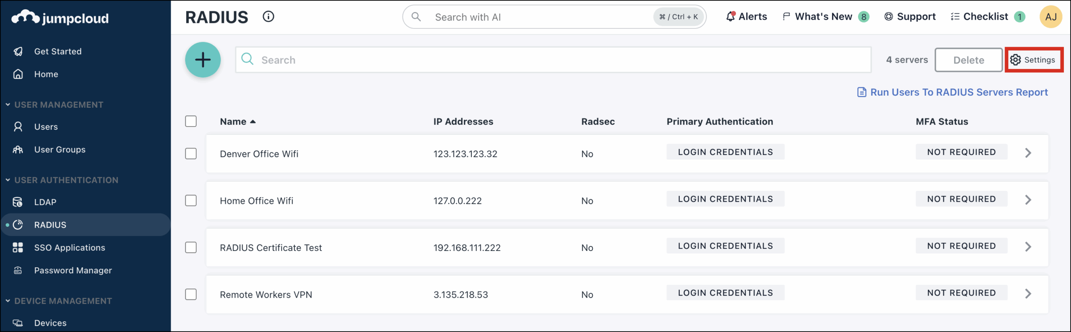Go to LDAP in the sidebar
This screenshot has width=1071, height=332.
point(45,202)
